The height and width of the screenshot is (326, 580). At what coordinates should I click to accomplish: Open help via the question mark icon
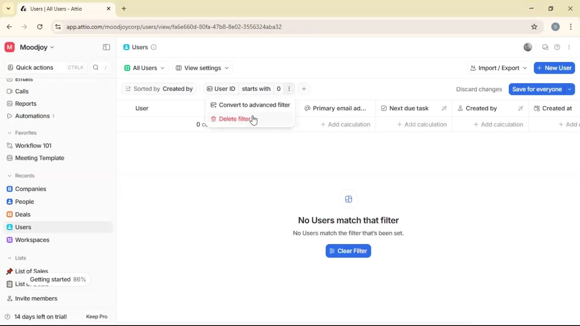pos(557,47)
